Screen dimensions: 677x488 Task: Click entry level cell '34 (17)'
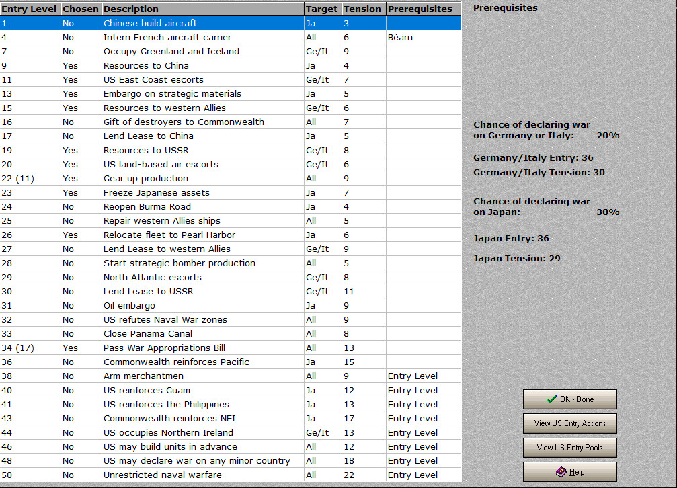30,348
